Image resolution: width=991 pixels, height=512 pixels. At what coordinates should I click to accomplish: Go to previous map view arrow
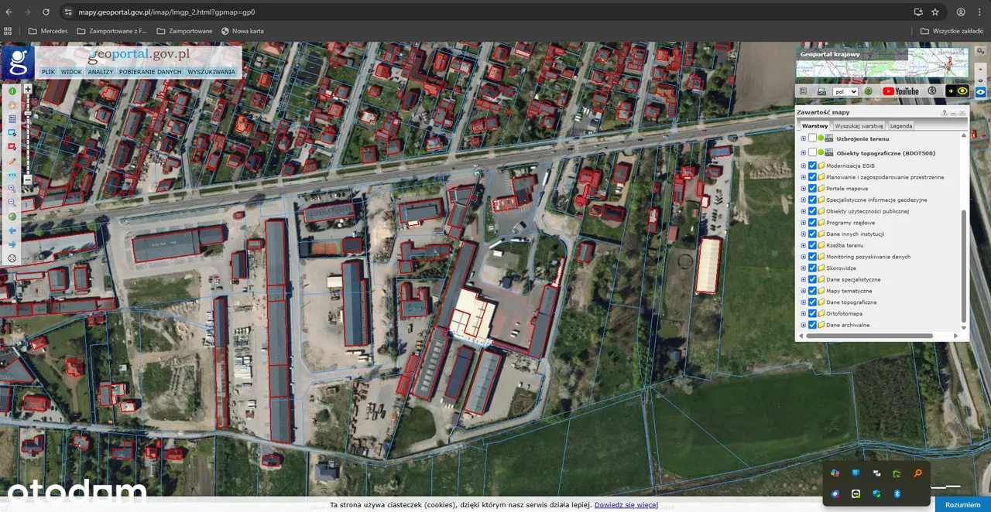click(12, 230)
